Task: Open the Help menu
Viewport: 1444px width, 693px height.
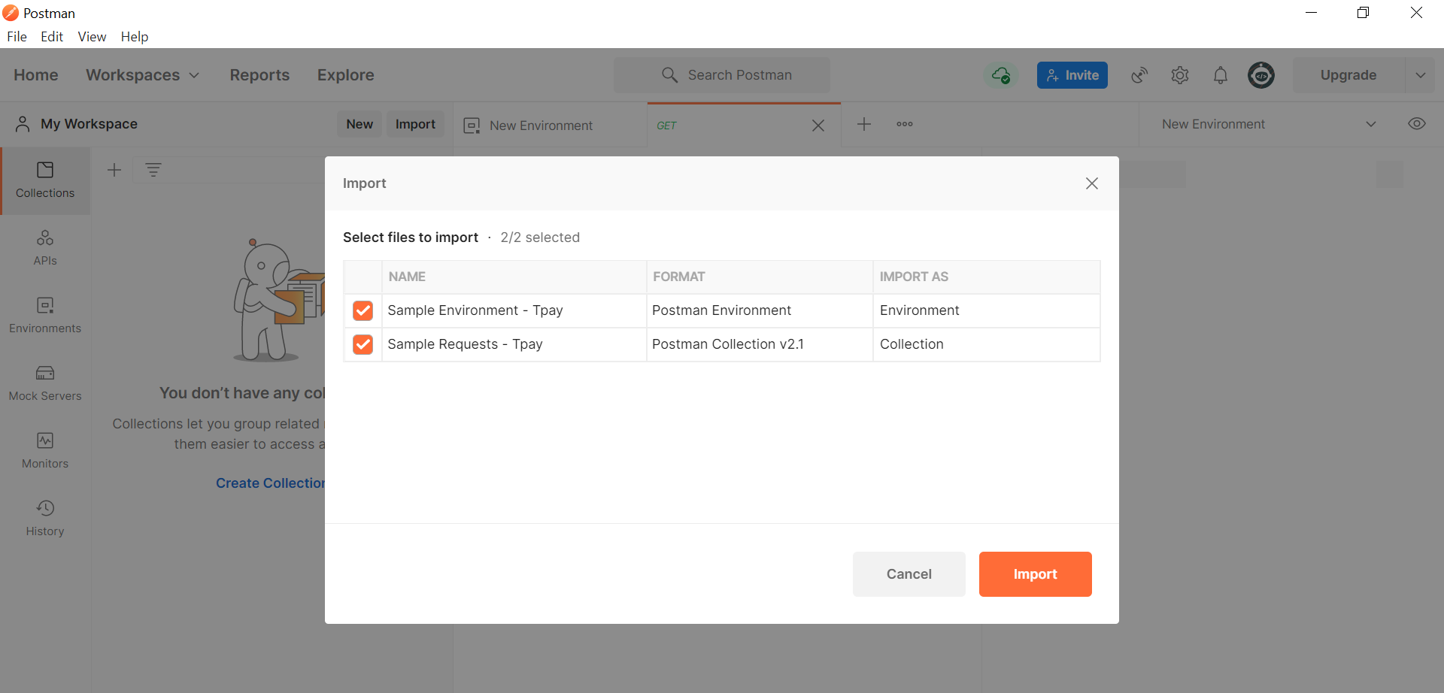Action: 135,37
